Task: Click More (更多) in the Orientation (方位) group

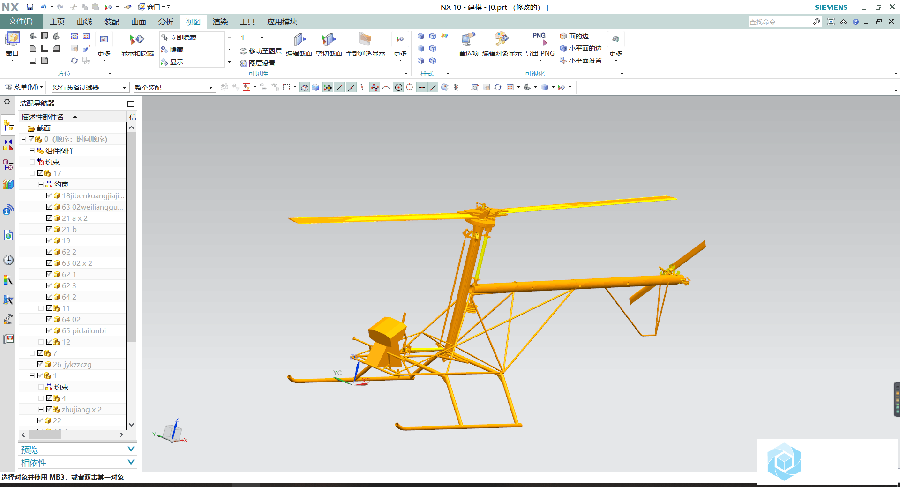Action: click(104, 47)
